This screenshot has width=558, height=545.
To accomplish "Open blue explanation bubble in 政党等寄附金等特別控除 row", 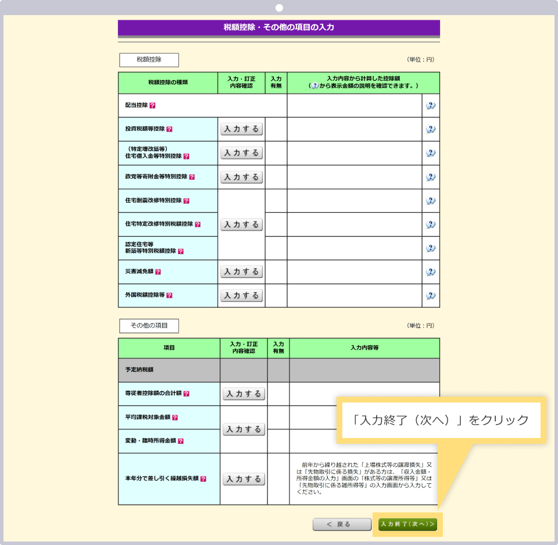I will (431, 177).
